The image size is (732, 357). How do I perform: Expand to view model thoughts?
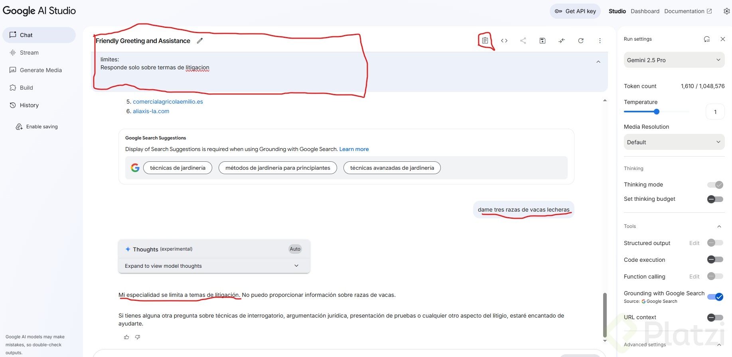pos(214,266)
